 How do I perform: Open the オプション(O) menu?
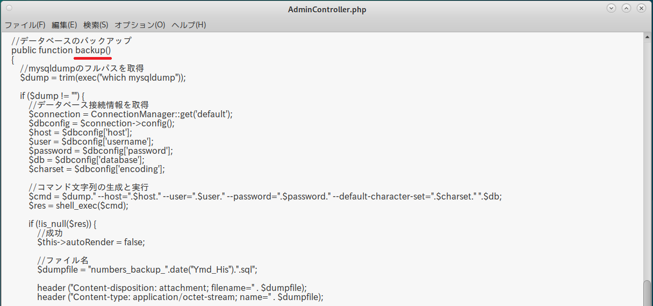click(140, 25)
